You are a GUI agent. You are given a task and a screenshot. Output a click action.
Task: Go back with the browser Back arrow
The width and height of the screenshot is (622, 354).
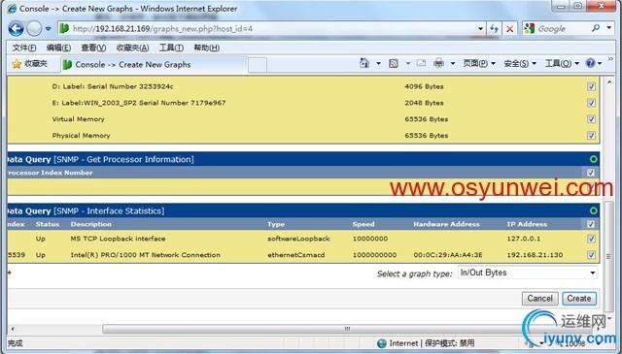(x=16, y=28)
